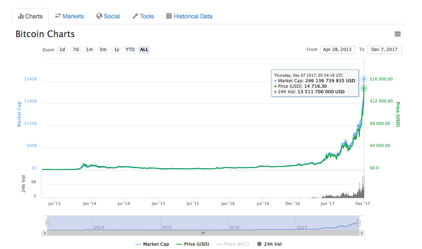This screenshot has height=249, width=422.
Task: Click the wrench icon beside Tools
Action: [x=135, y=16]
